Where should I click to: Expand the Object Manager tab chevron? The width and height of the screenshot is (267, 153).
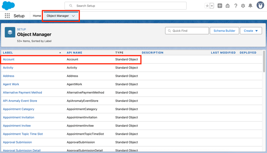coord(73,16)
